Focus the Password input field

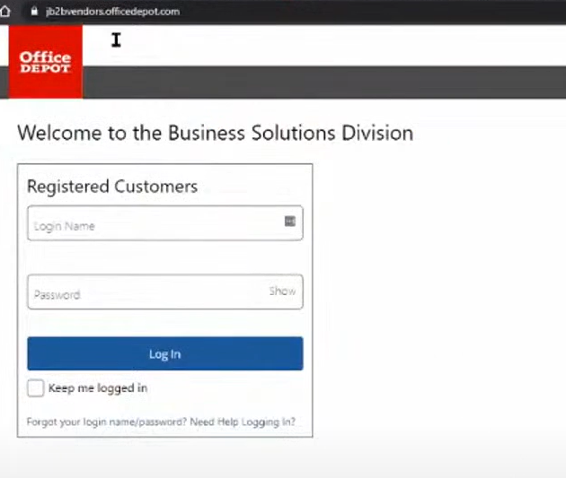pyautogui.click(x=165, y=291)
